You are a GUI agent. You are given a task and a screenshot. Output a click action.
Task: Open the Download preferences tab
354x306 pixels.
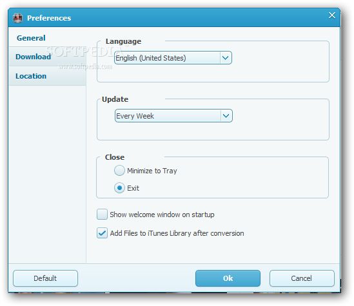33,57
